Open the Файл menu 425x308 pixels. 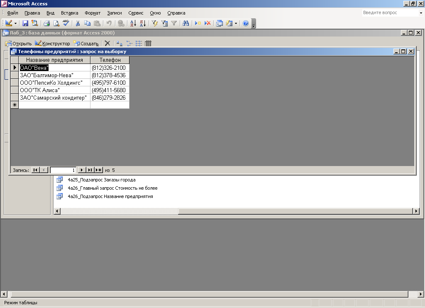(12, 13)
